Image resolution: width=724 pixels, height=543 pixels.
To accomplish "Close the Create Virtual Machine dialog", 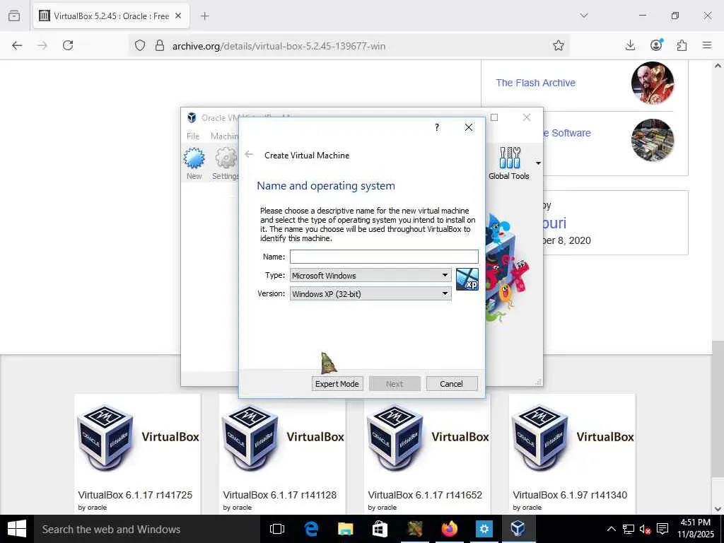I will pos(468,127).
